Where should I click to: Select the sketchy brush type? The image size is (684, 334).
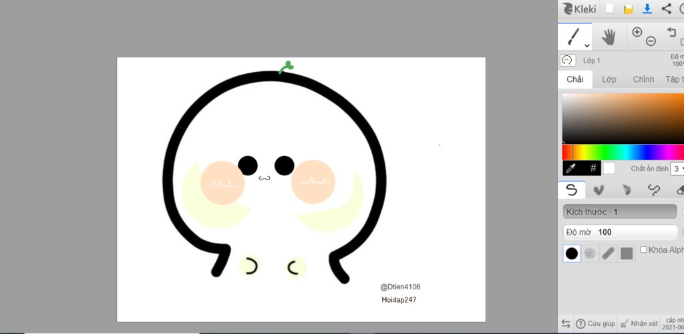[626, 189]
